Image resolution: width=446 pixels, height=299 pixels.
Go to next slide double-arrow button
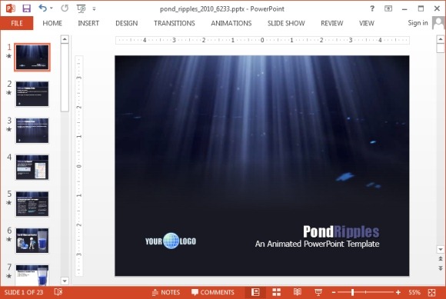coord(441,268)
